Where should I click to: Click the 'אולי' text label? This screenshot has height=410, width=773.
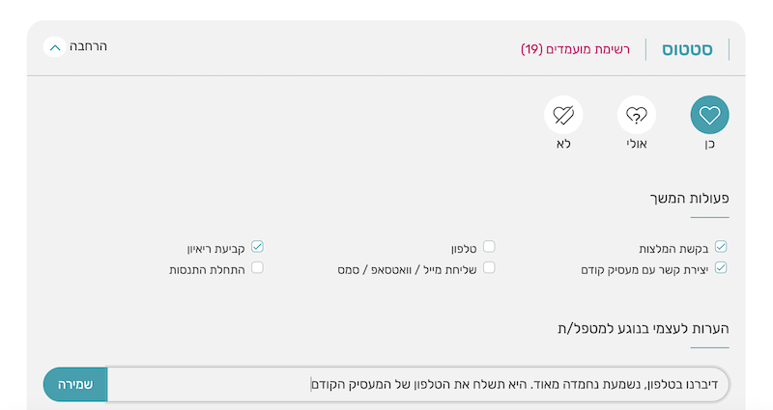pos(636,145)
